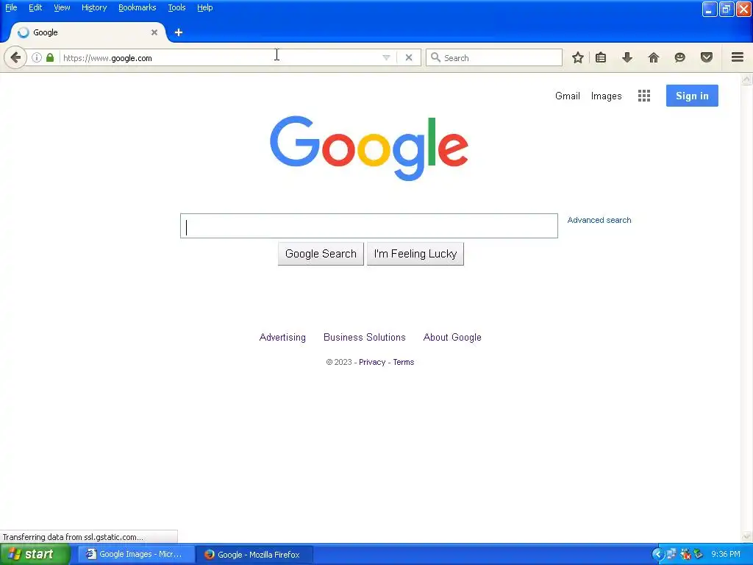The width and height of the screenshot is (753, 565).
Task: Stop loading with the X button
Action: (x=409, y=57)
